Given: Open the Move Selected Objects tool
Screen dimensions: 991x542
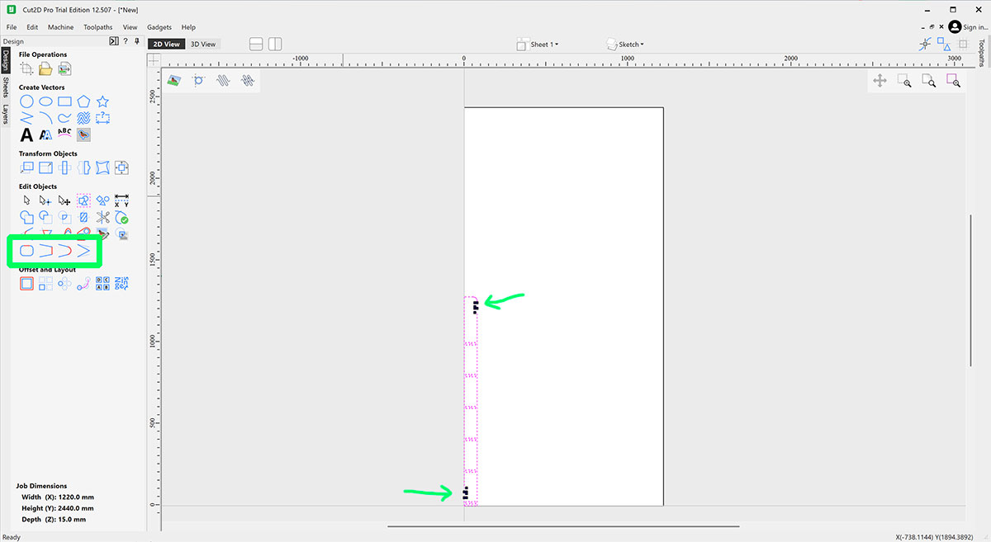Looking at the screenshot, I should point(26,167).
